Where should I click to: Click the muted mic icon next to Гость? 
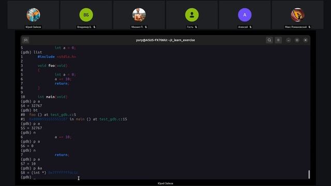tap(196, 27)
